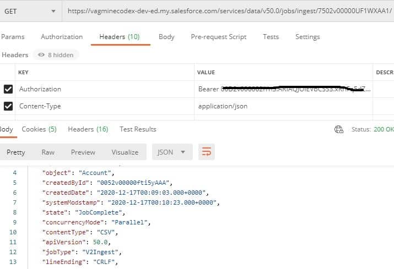Viewport: 394px width, 269px height.
Task: Select the response Body tab
Action: coord(7,129)
